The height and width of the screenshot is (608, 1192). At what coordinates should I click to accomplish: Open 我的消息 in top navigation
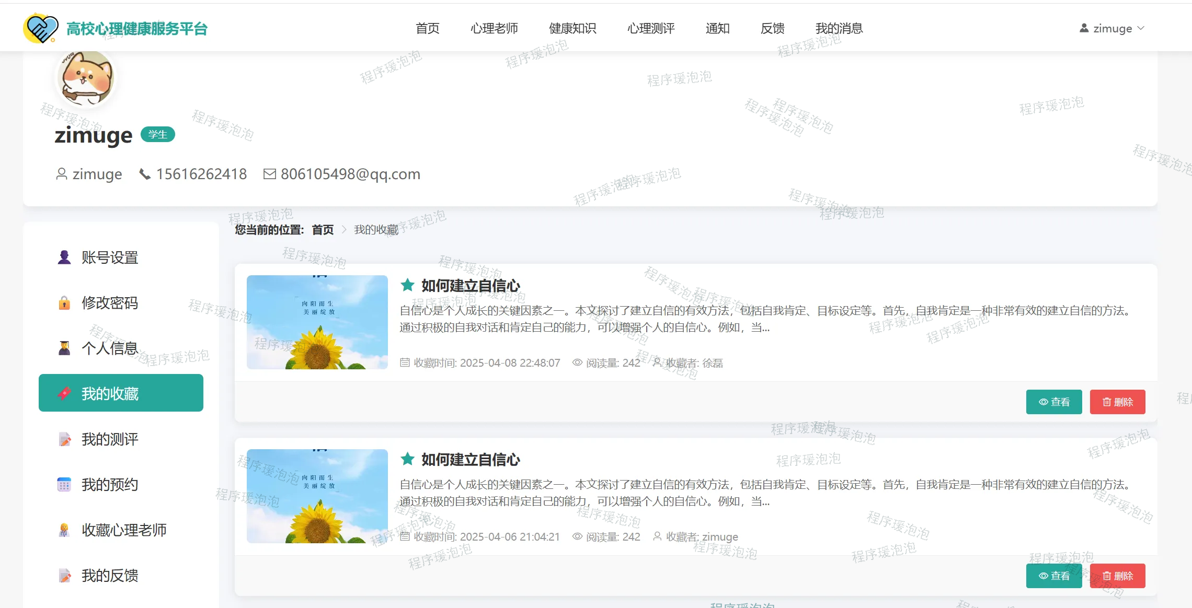[x=839, y=28]
